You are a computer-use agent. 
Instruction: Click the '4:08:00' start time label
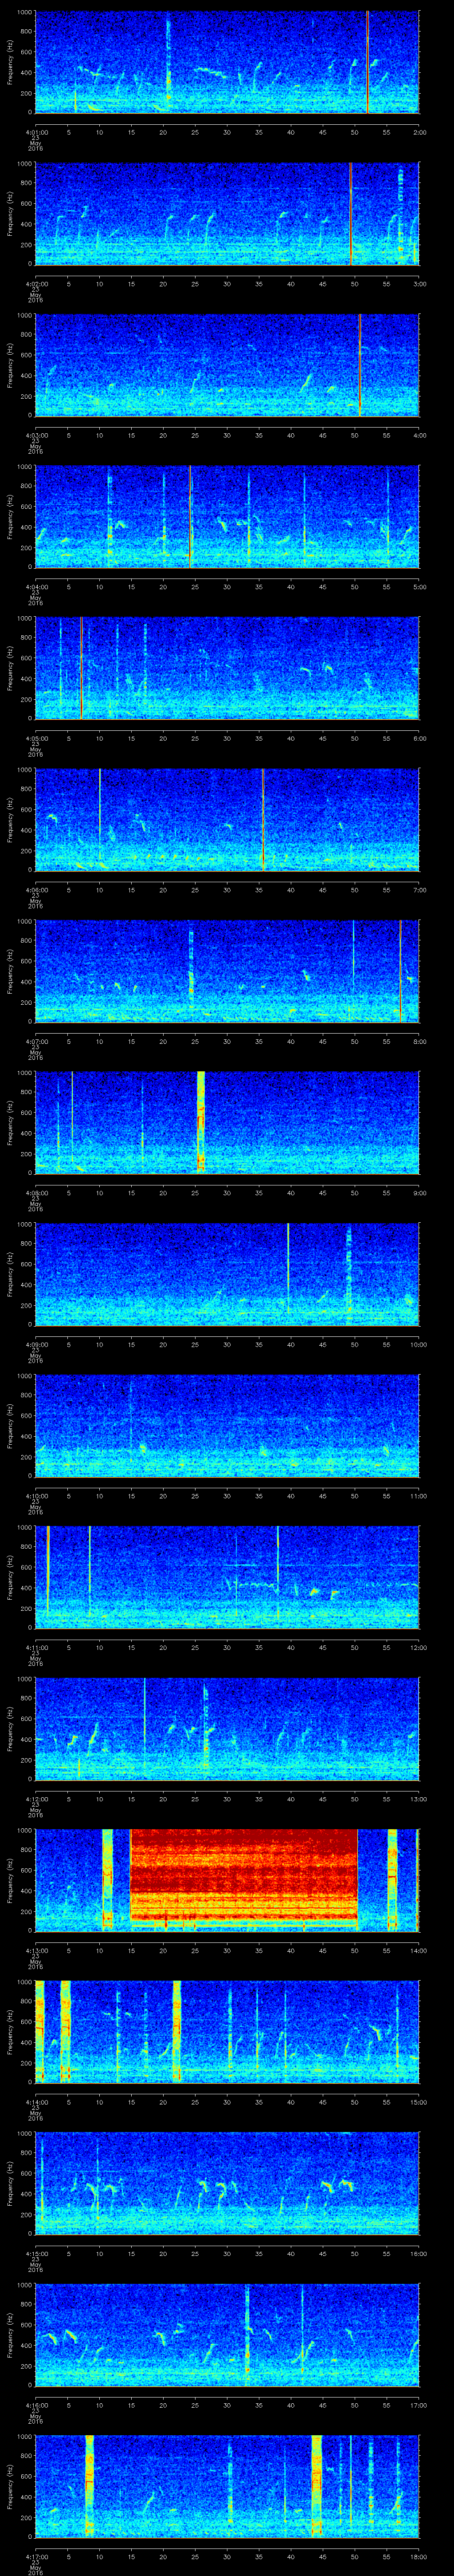click(x=36, y=1192)
